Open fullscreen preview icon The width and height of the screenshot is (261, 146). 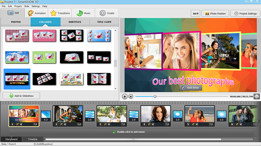(x=256, y=96)
